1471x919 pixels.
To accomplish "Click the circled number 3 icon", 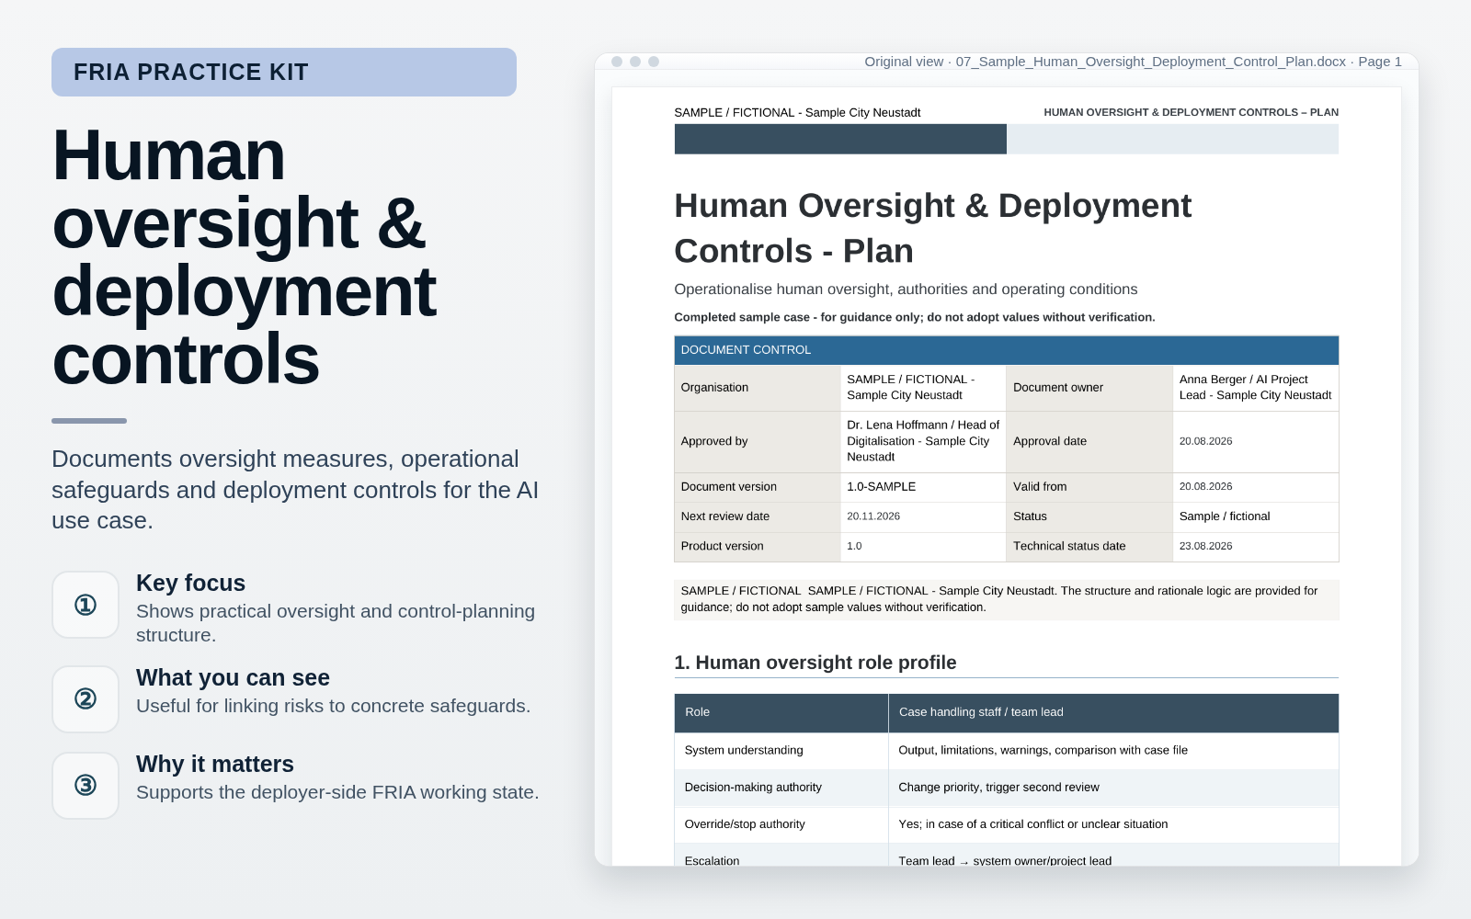I will click(x=86, y=786).
